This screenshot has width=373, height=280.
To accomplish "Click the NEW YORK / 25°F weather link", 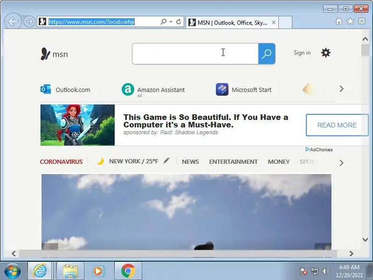I will (x=134, y=161).
